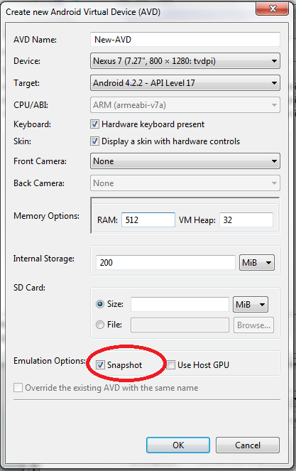Screen dimensions: 296x471
Task: Open the SD Card size MiB unit dropdown
Action: [251, 305]
